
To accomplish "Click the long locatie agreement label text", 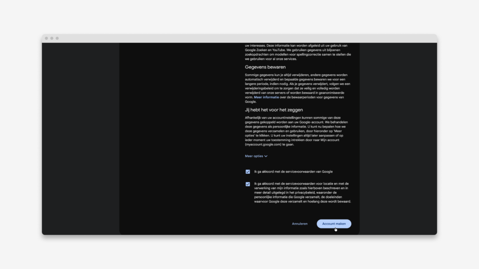I will tap(303, 192).
